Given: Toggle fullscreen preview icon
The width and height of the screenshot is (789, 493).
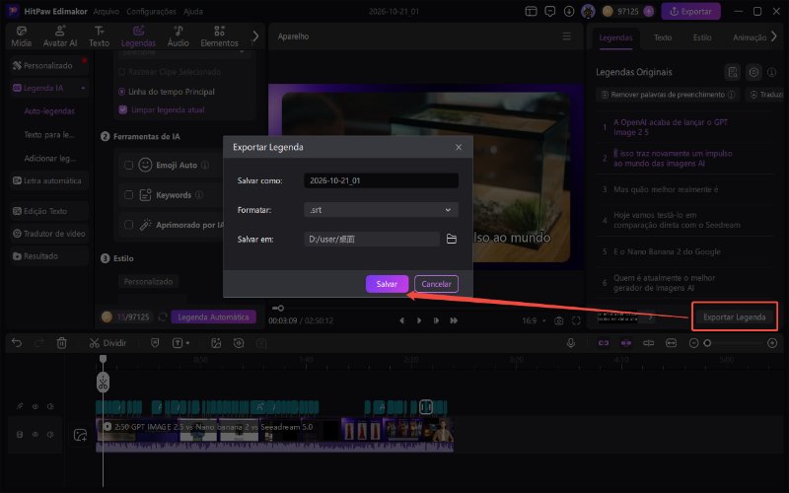Looking at the screenshot, I should click(576, 320).
